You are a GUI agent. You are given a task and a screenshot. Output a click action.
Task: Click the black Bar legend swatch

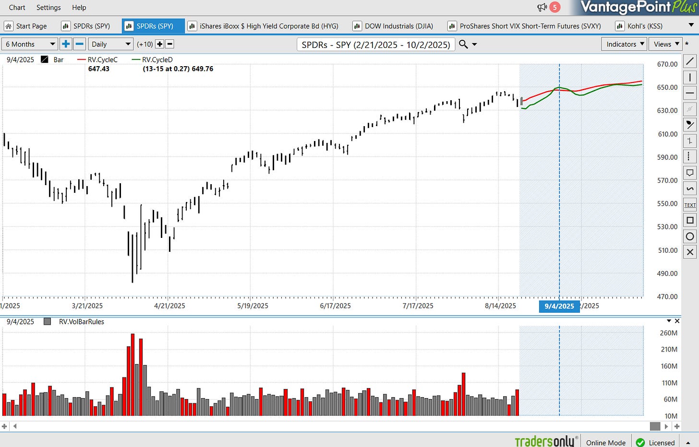point(45,59)
